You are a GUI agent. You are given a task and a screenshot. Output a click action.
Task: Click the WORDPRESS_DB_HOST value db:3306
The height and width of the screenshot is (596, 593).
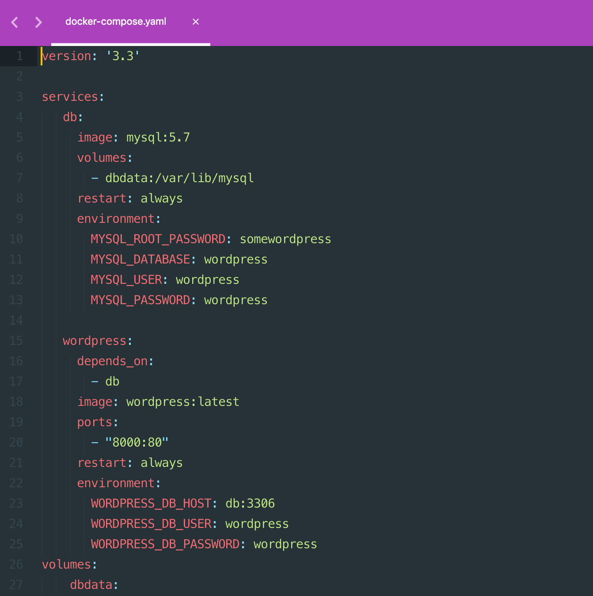pos(250,503)
